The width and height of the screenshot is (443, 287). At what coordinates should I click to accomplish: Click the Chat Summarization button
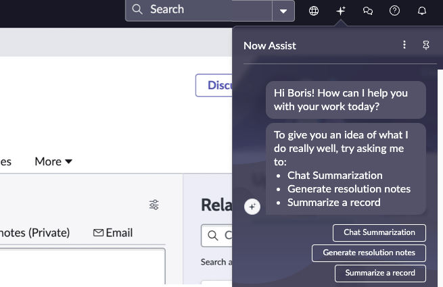(x=379, y=233)
